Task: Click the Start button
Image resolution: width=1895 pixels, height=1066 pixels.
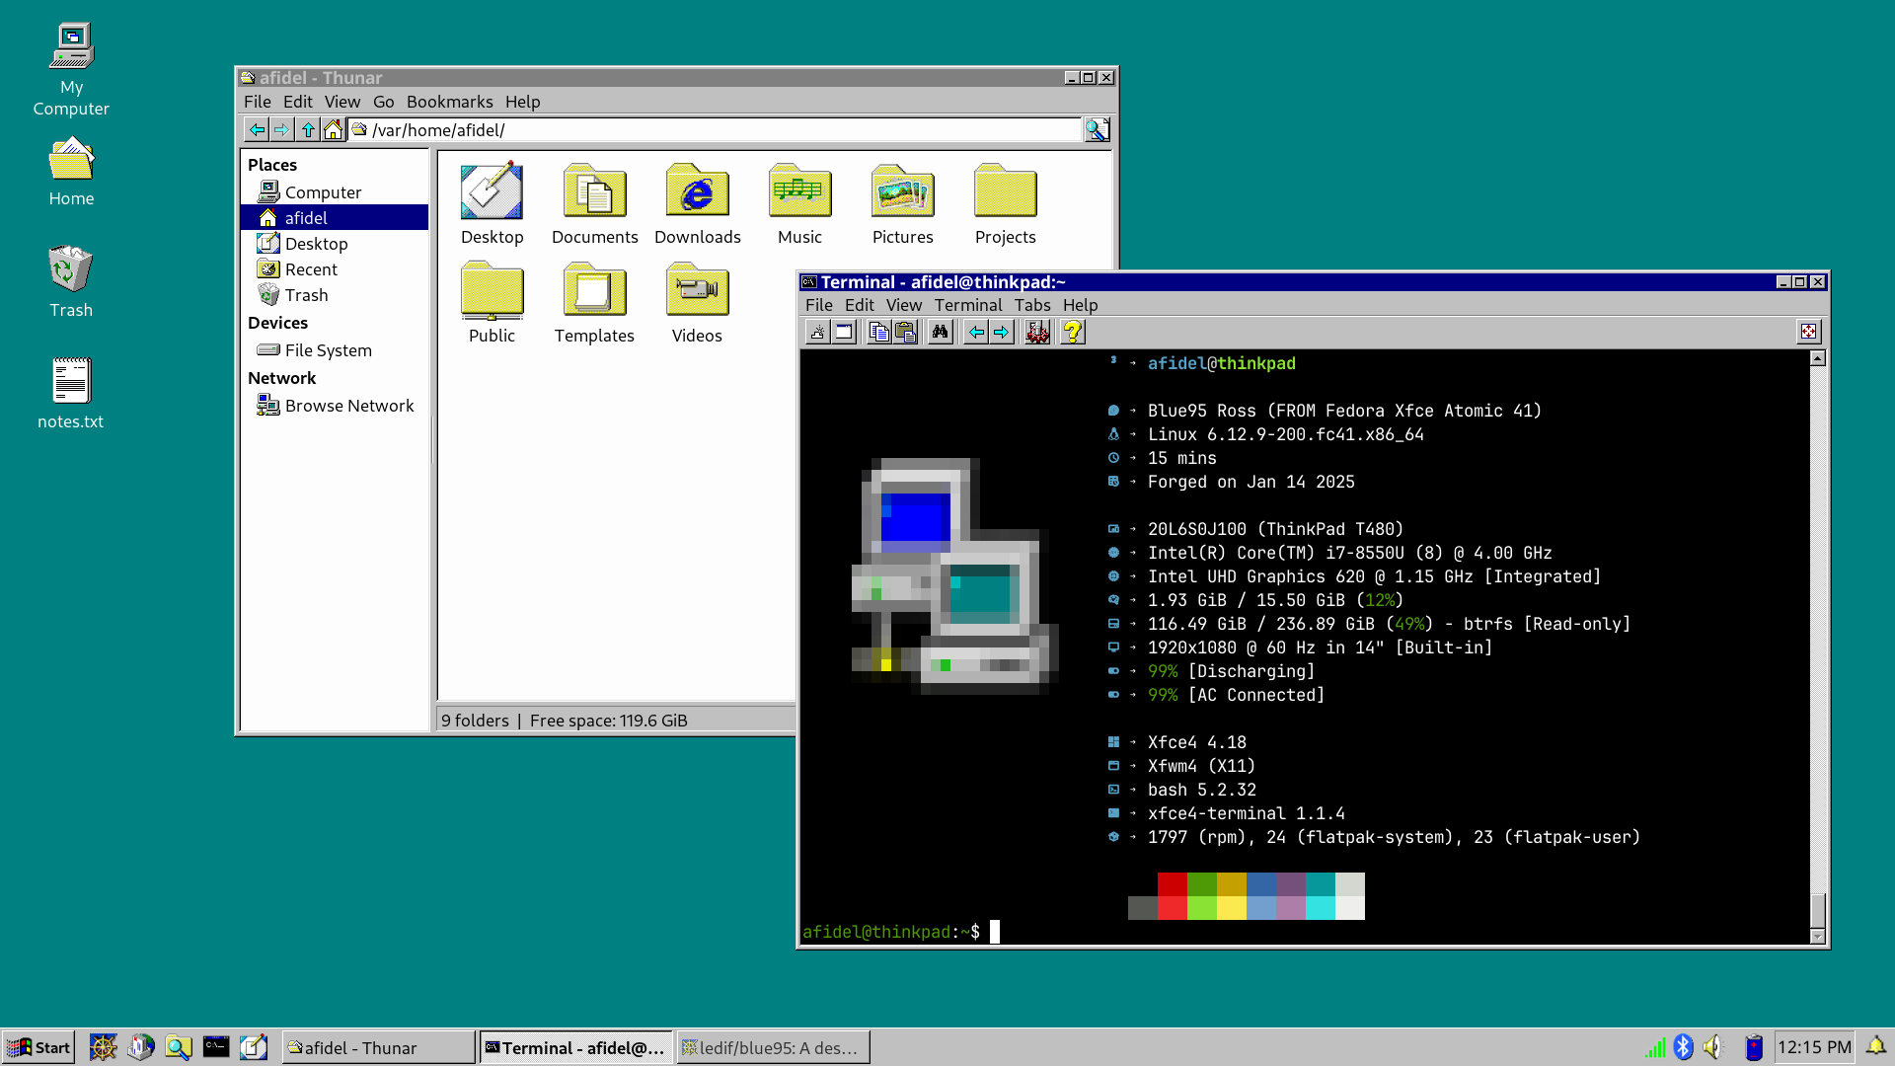Action: click(39, 1047)
